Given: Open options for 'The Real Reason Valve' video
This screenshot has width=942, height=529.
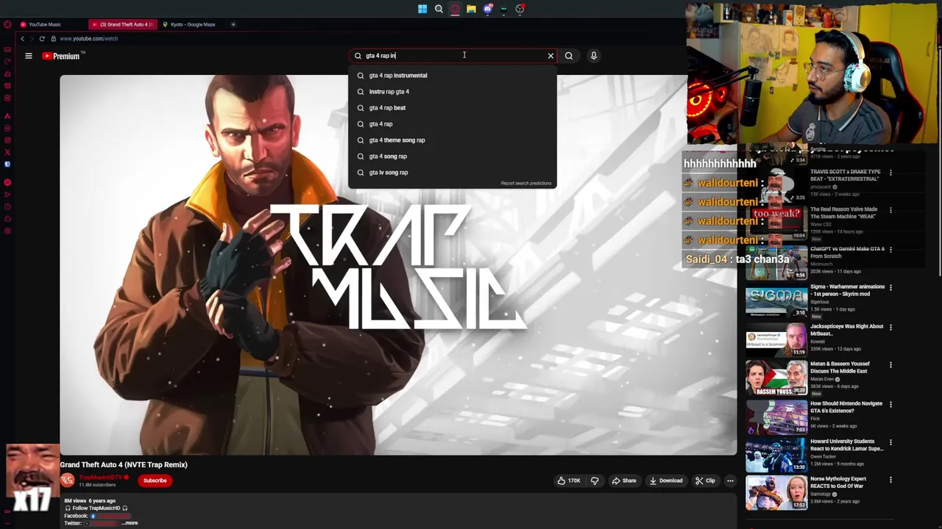Looking at the screenshot, I should point(890,210).
